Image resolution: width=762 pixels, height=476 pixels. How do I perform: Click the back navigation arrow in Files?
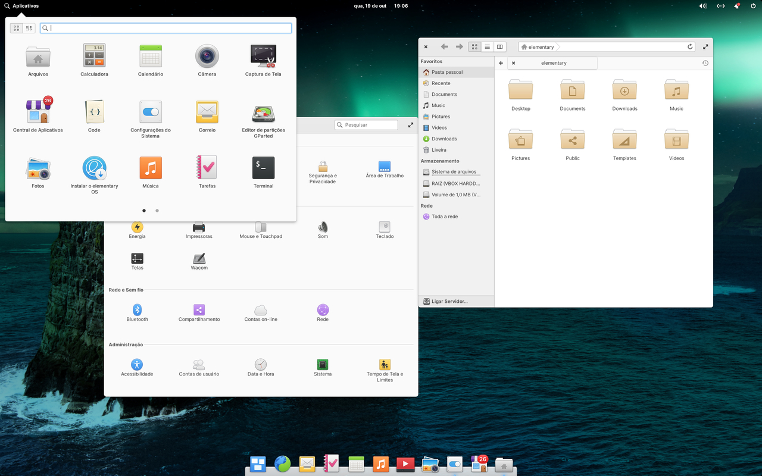click(x=444, y=46)
